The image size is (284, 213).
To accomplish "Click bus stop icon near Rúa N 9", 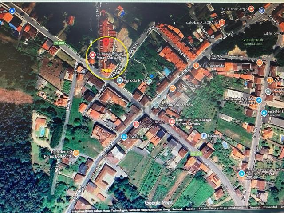I will [x=213, y=37].
